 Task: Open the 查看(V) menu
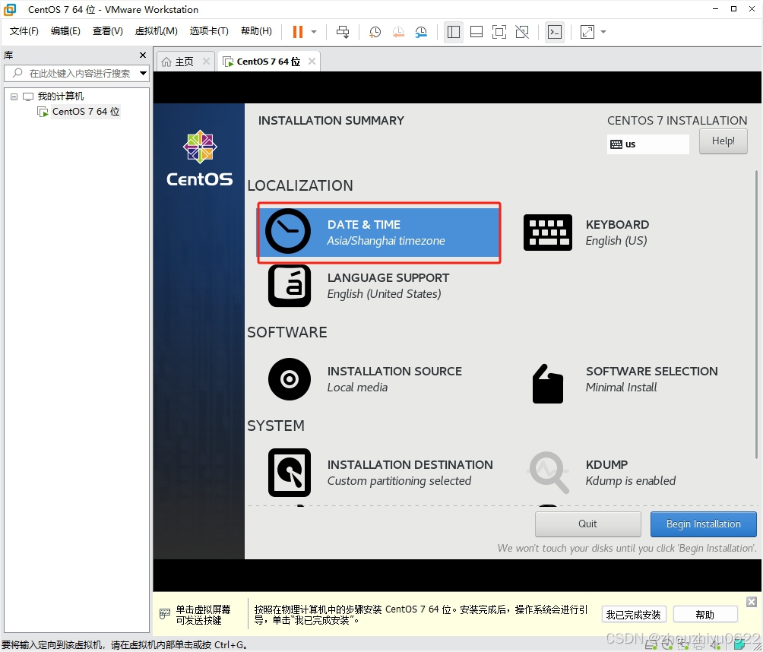click(108, 31)
